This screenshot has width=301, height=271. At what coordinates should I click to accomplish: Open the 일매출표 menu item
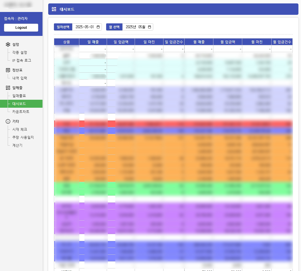tap(19, 96)
